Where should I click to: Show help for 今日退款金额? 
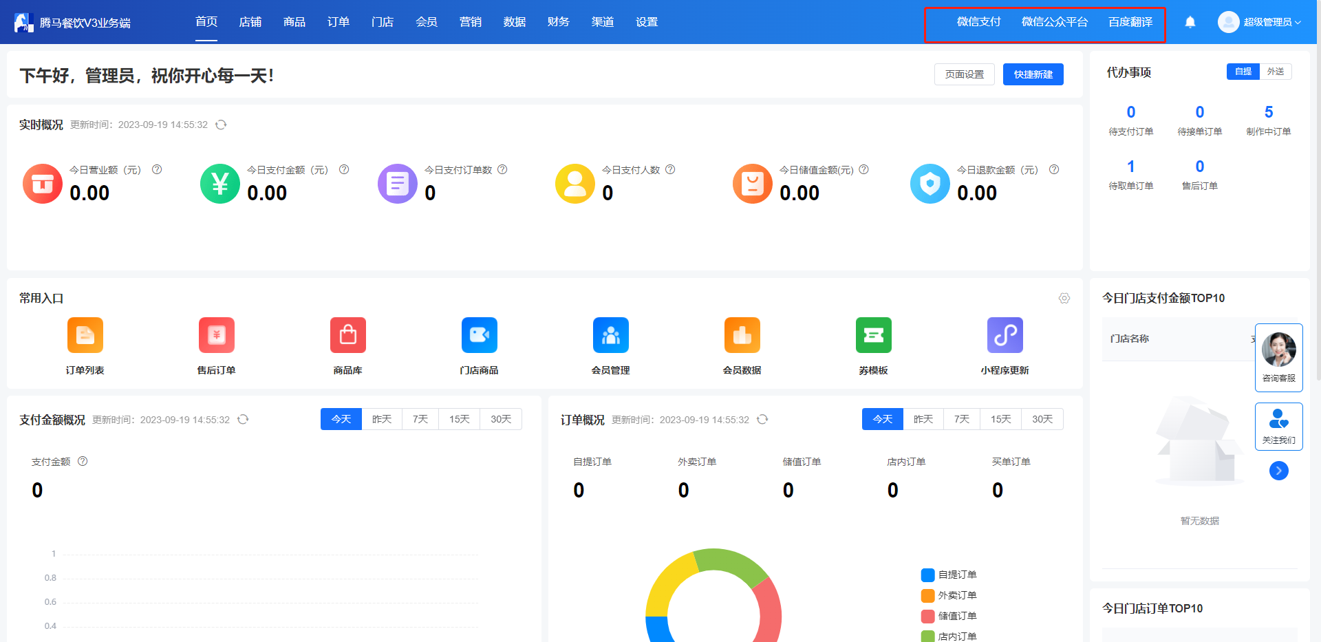coord(1054,169)
